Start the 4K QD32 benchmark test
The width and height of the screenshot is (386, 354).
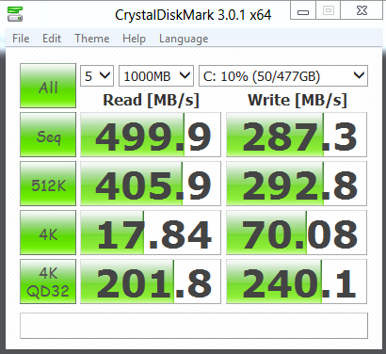[x=48, y=282]
